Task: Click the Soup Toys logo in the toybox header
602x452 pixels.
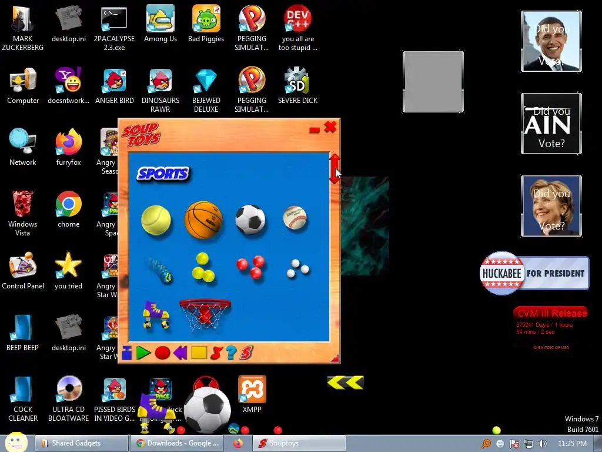Action: [141, 135]
